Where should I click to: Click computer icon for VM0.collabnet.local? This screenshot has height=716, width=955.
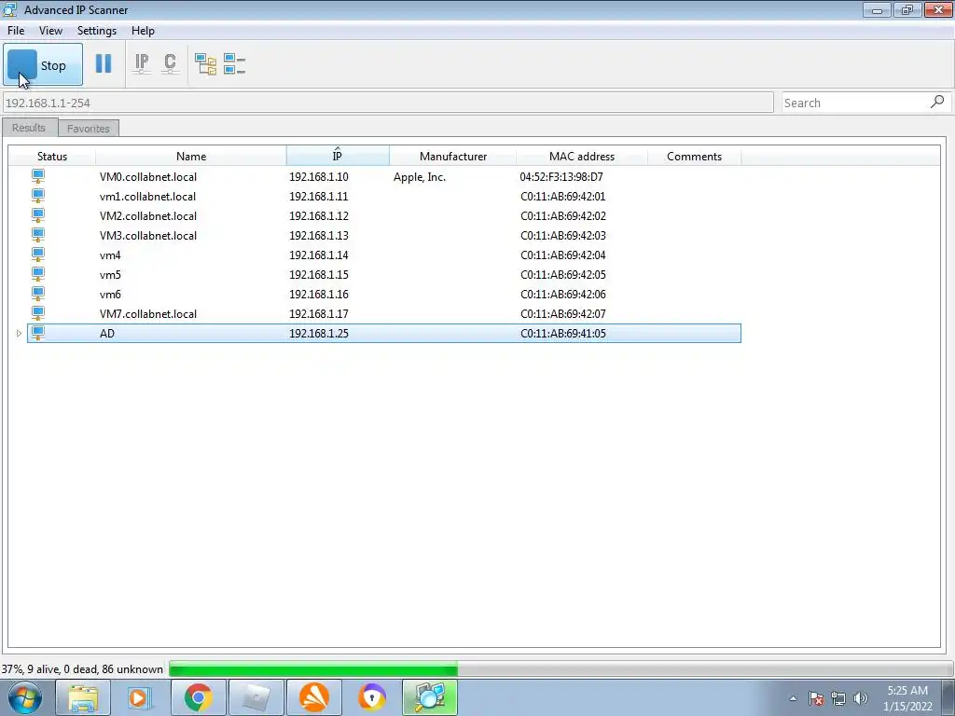37,176
